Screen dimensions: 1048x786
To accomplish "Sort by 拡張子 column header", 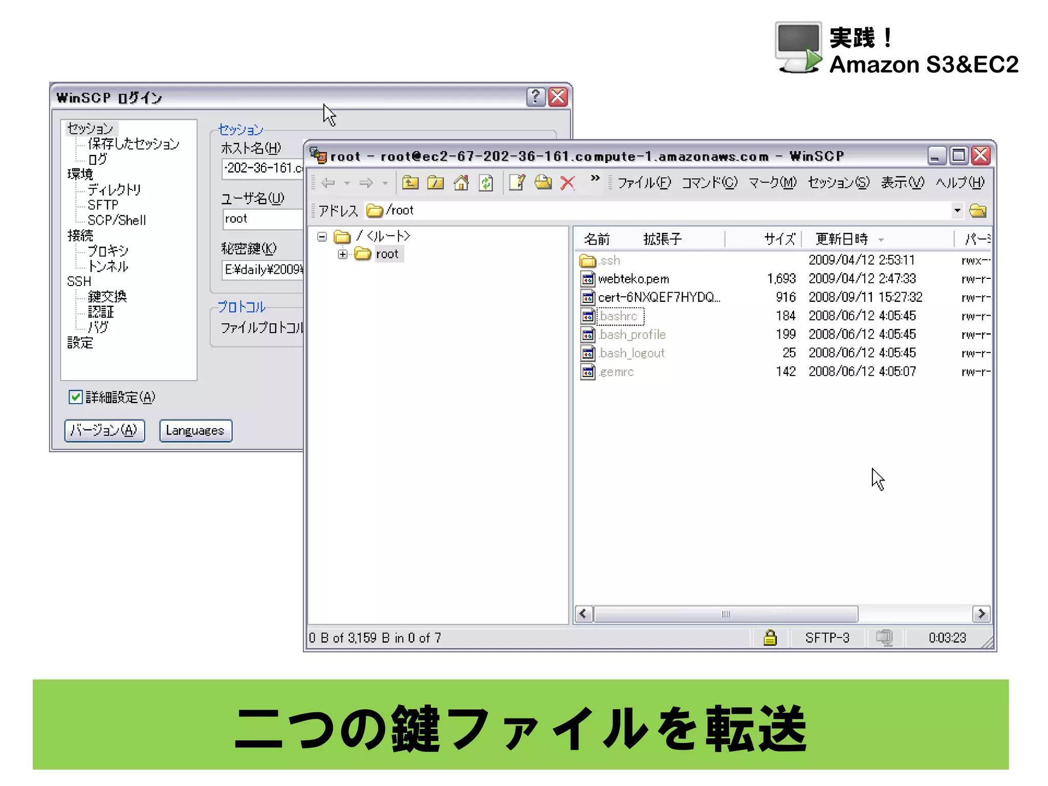I will coord(663,239).
